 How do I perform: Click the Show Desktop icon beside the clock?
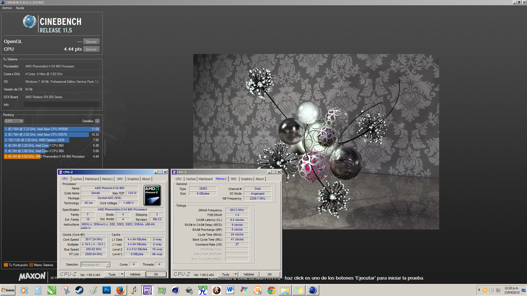pyautogui.click(x=524, y=290)
